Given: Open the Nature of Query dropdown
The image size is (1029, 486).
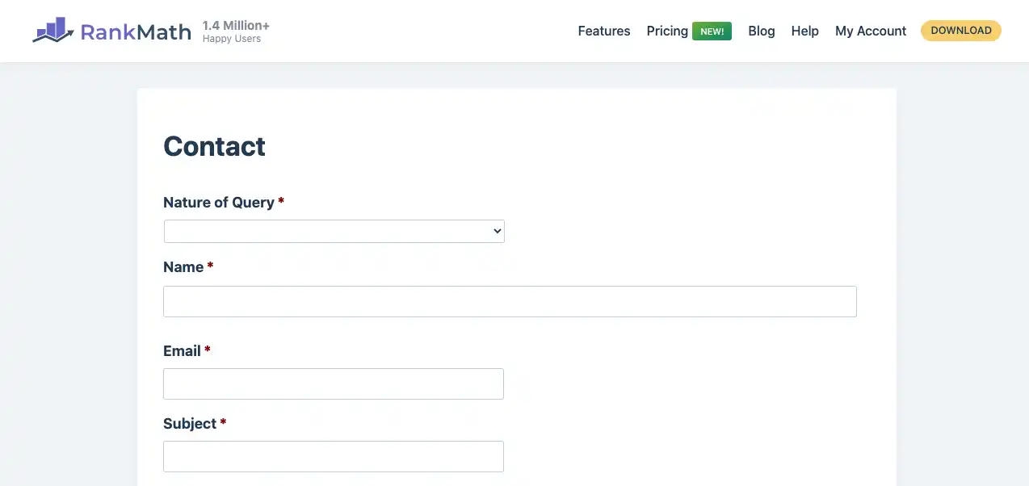Looking at the screenshot, I should [x=334, y=231].
